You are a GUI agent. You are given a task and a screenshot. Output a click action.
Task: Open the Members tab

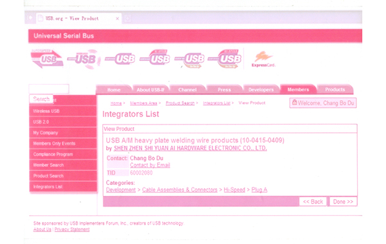click(x=298, y=89)
